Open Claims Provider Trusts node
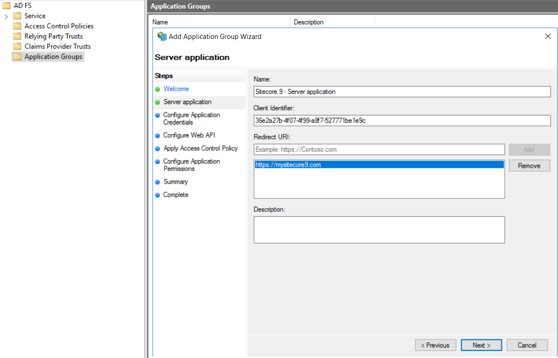 pos(57,47)
